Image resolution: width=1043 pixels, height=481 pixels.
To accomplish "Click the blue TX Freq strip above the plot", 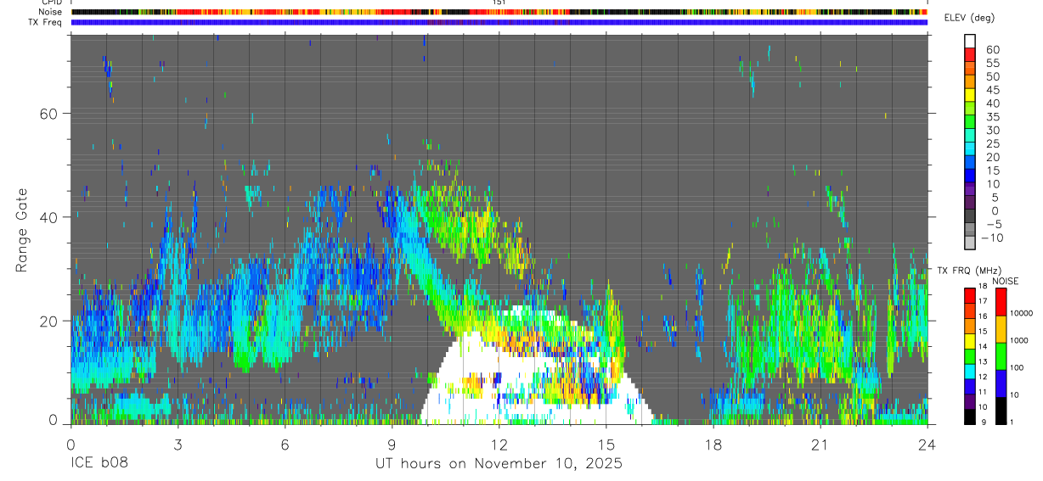I will (499, 22).
